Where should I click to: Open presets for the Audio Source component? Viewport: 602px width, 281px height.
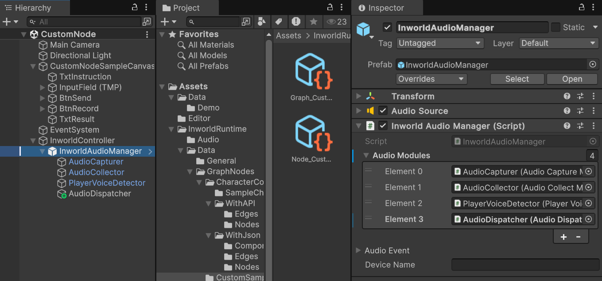tap(580, 111)
